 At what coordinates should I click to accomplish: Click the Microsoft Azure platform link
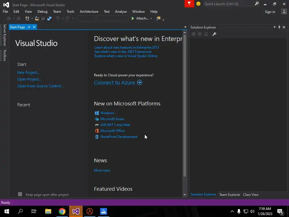(112, 119)
